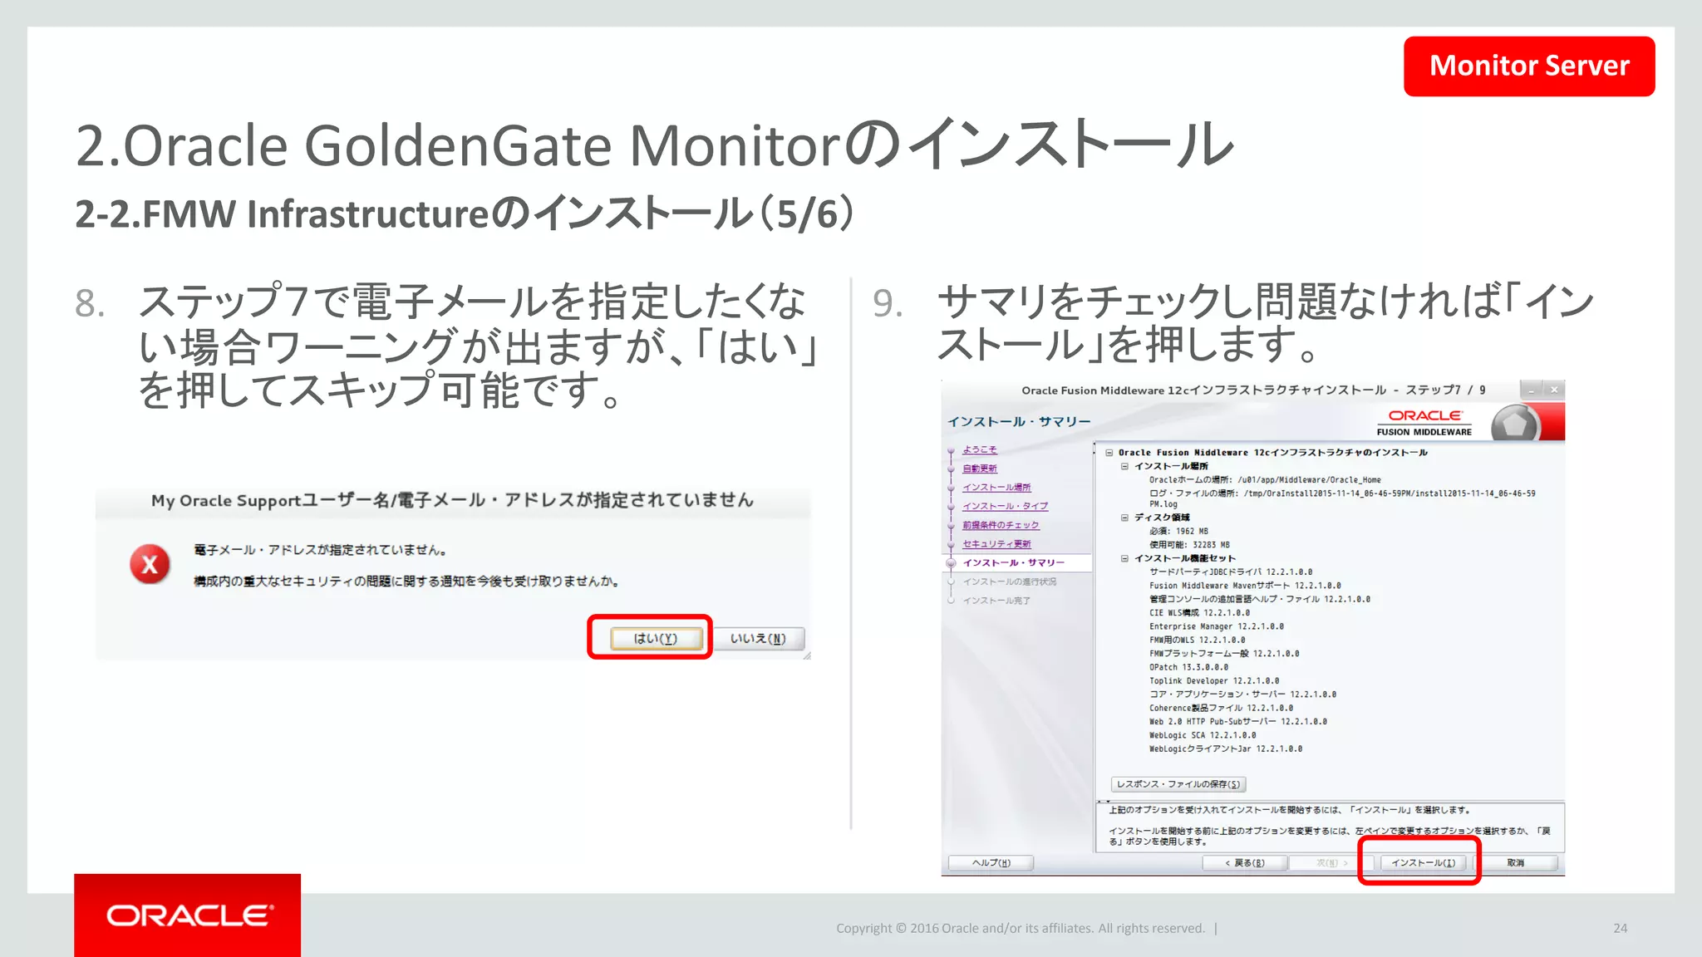This screenshot has width=1702, height=957.
Task: Select the WebLogicクライアントJar 12.2.1.0.0 row
Action: [x=1226, y=749]
